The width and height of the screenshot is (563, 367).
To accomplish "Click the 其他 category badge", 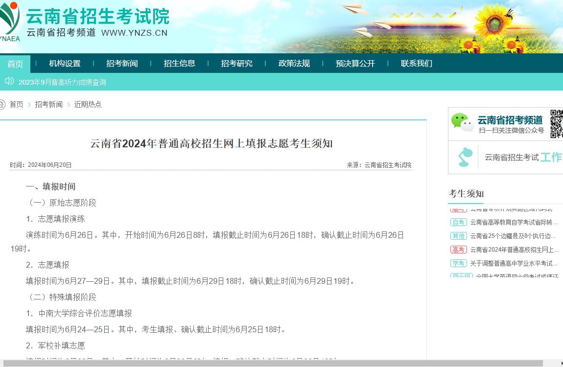I will (458, 235).
